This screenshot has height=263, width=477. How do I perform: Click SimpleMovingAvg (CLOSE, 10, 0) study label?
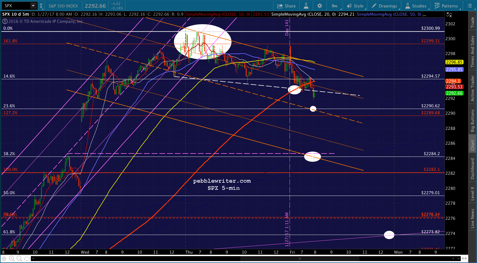tap(218, 14)
